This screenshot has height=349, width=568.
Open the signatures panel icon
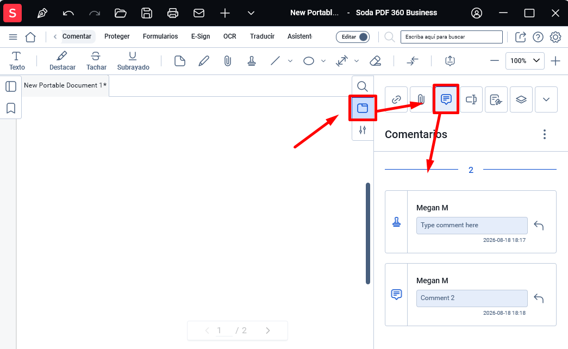pos(496,99)
